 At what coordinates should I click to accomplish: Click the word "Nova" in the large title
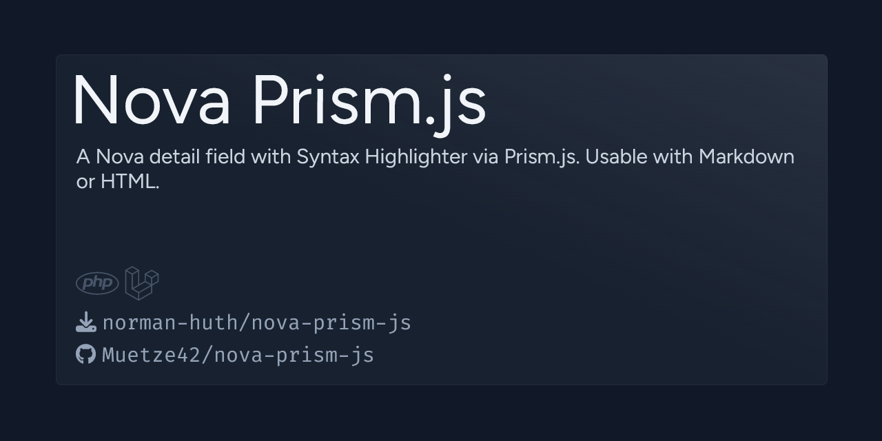(152, 101)
